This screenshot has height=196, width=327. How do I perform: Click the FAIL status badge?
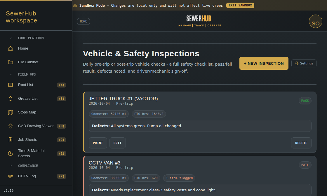coord(305,165)
